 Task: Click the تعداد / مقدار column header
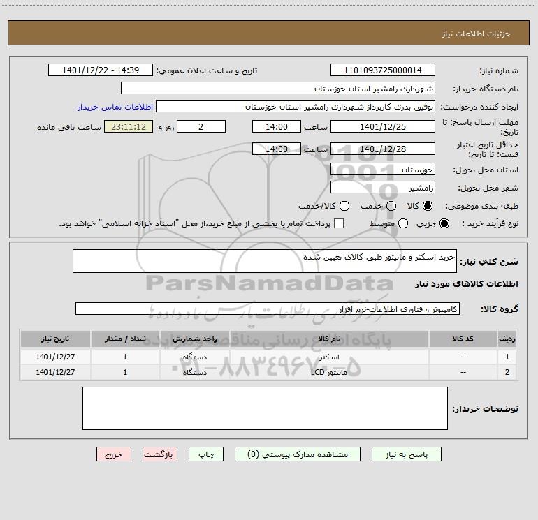tap(125, 339)
